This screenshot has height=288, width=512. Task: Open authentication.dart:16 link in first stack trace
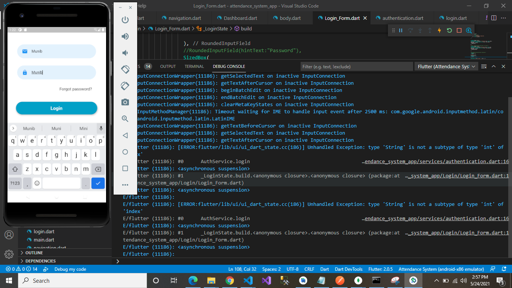pos(437,162)
